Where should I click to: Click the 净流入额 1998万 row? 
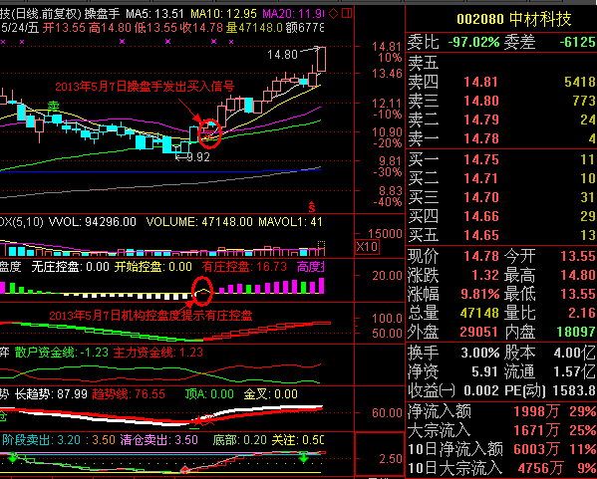tap(501, 411)
